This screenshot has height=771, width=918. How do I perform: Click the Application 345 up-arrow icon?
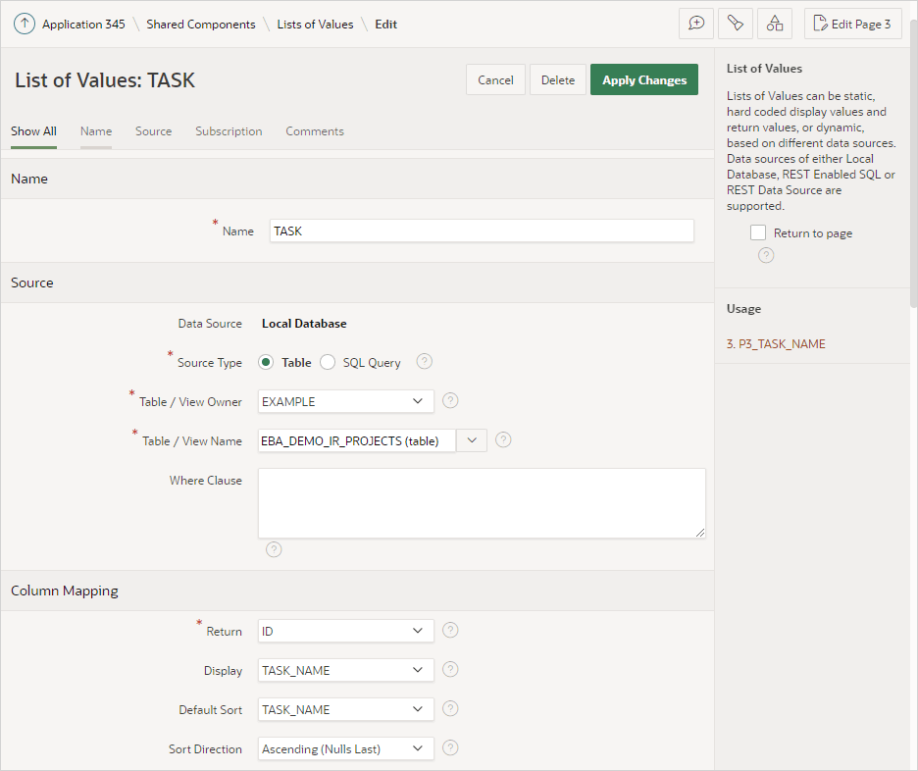click(25, 24)
